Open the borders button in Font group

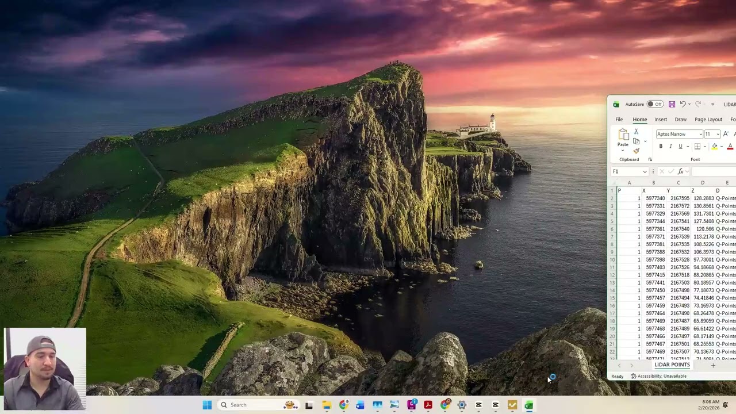[x=697, y=147]
